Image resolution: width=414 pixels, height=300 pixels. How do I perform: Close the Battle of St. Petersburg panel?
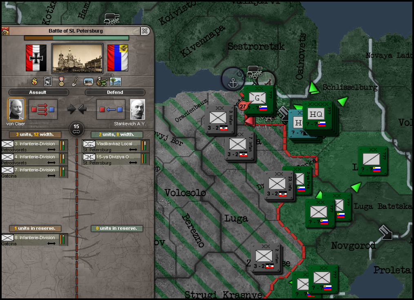[x=145, y=31]
